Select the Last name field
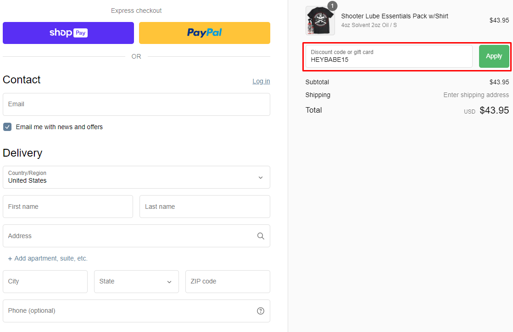 205,207
